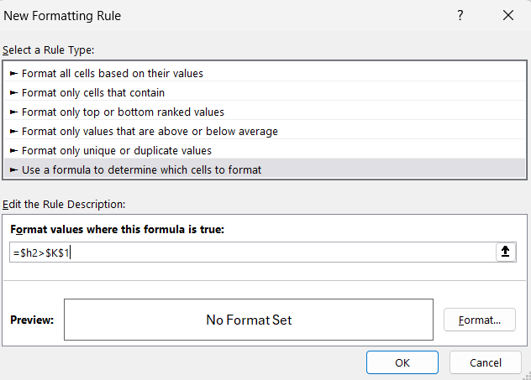
Task: Open the Format... button
Action: coord(480,320)
